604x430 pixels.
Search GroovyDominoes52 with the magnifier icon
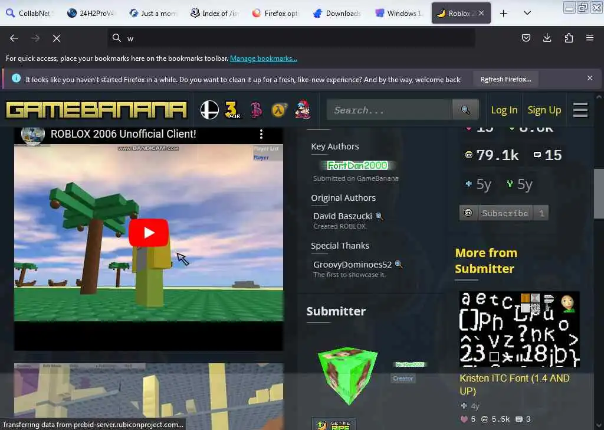coord(399,264)
